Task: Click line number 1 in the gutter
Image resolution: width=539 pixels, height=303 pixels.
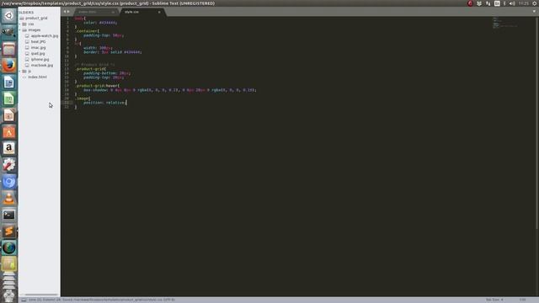Action: (67, 19)
